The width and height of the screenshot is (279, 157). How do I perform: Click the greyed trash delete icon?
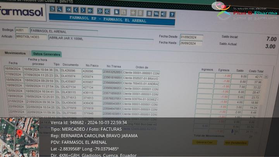point(140,13)
